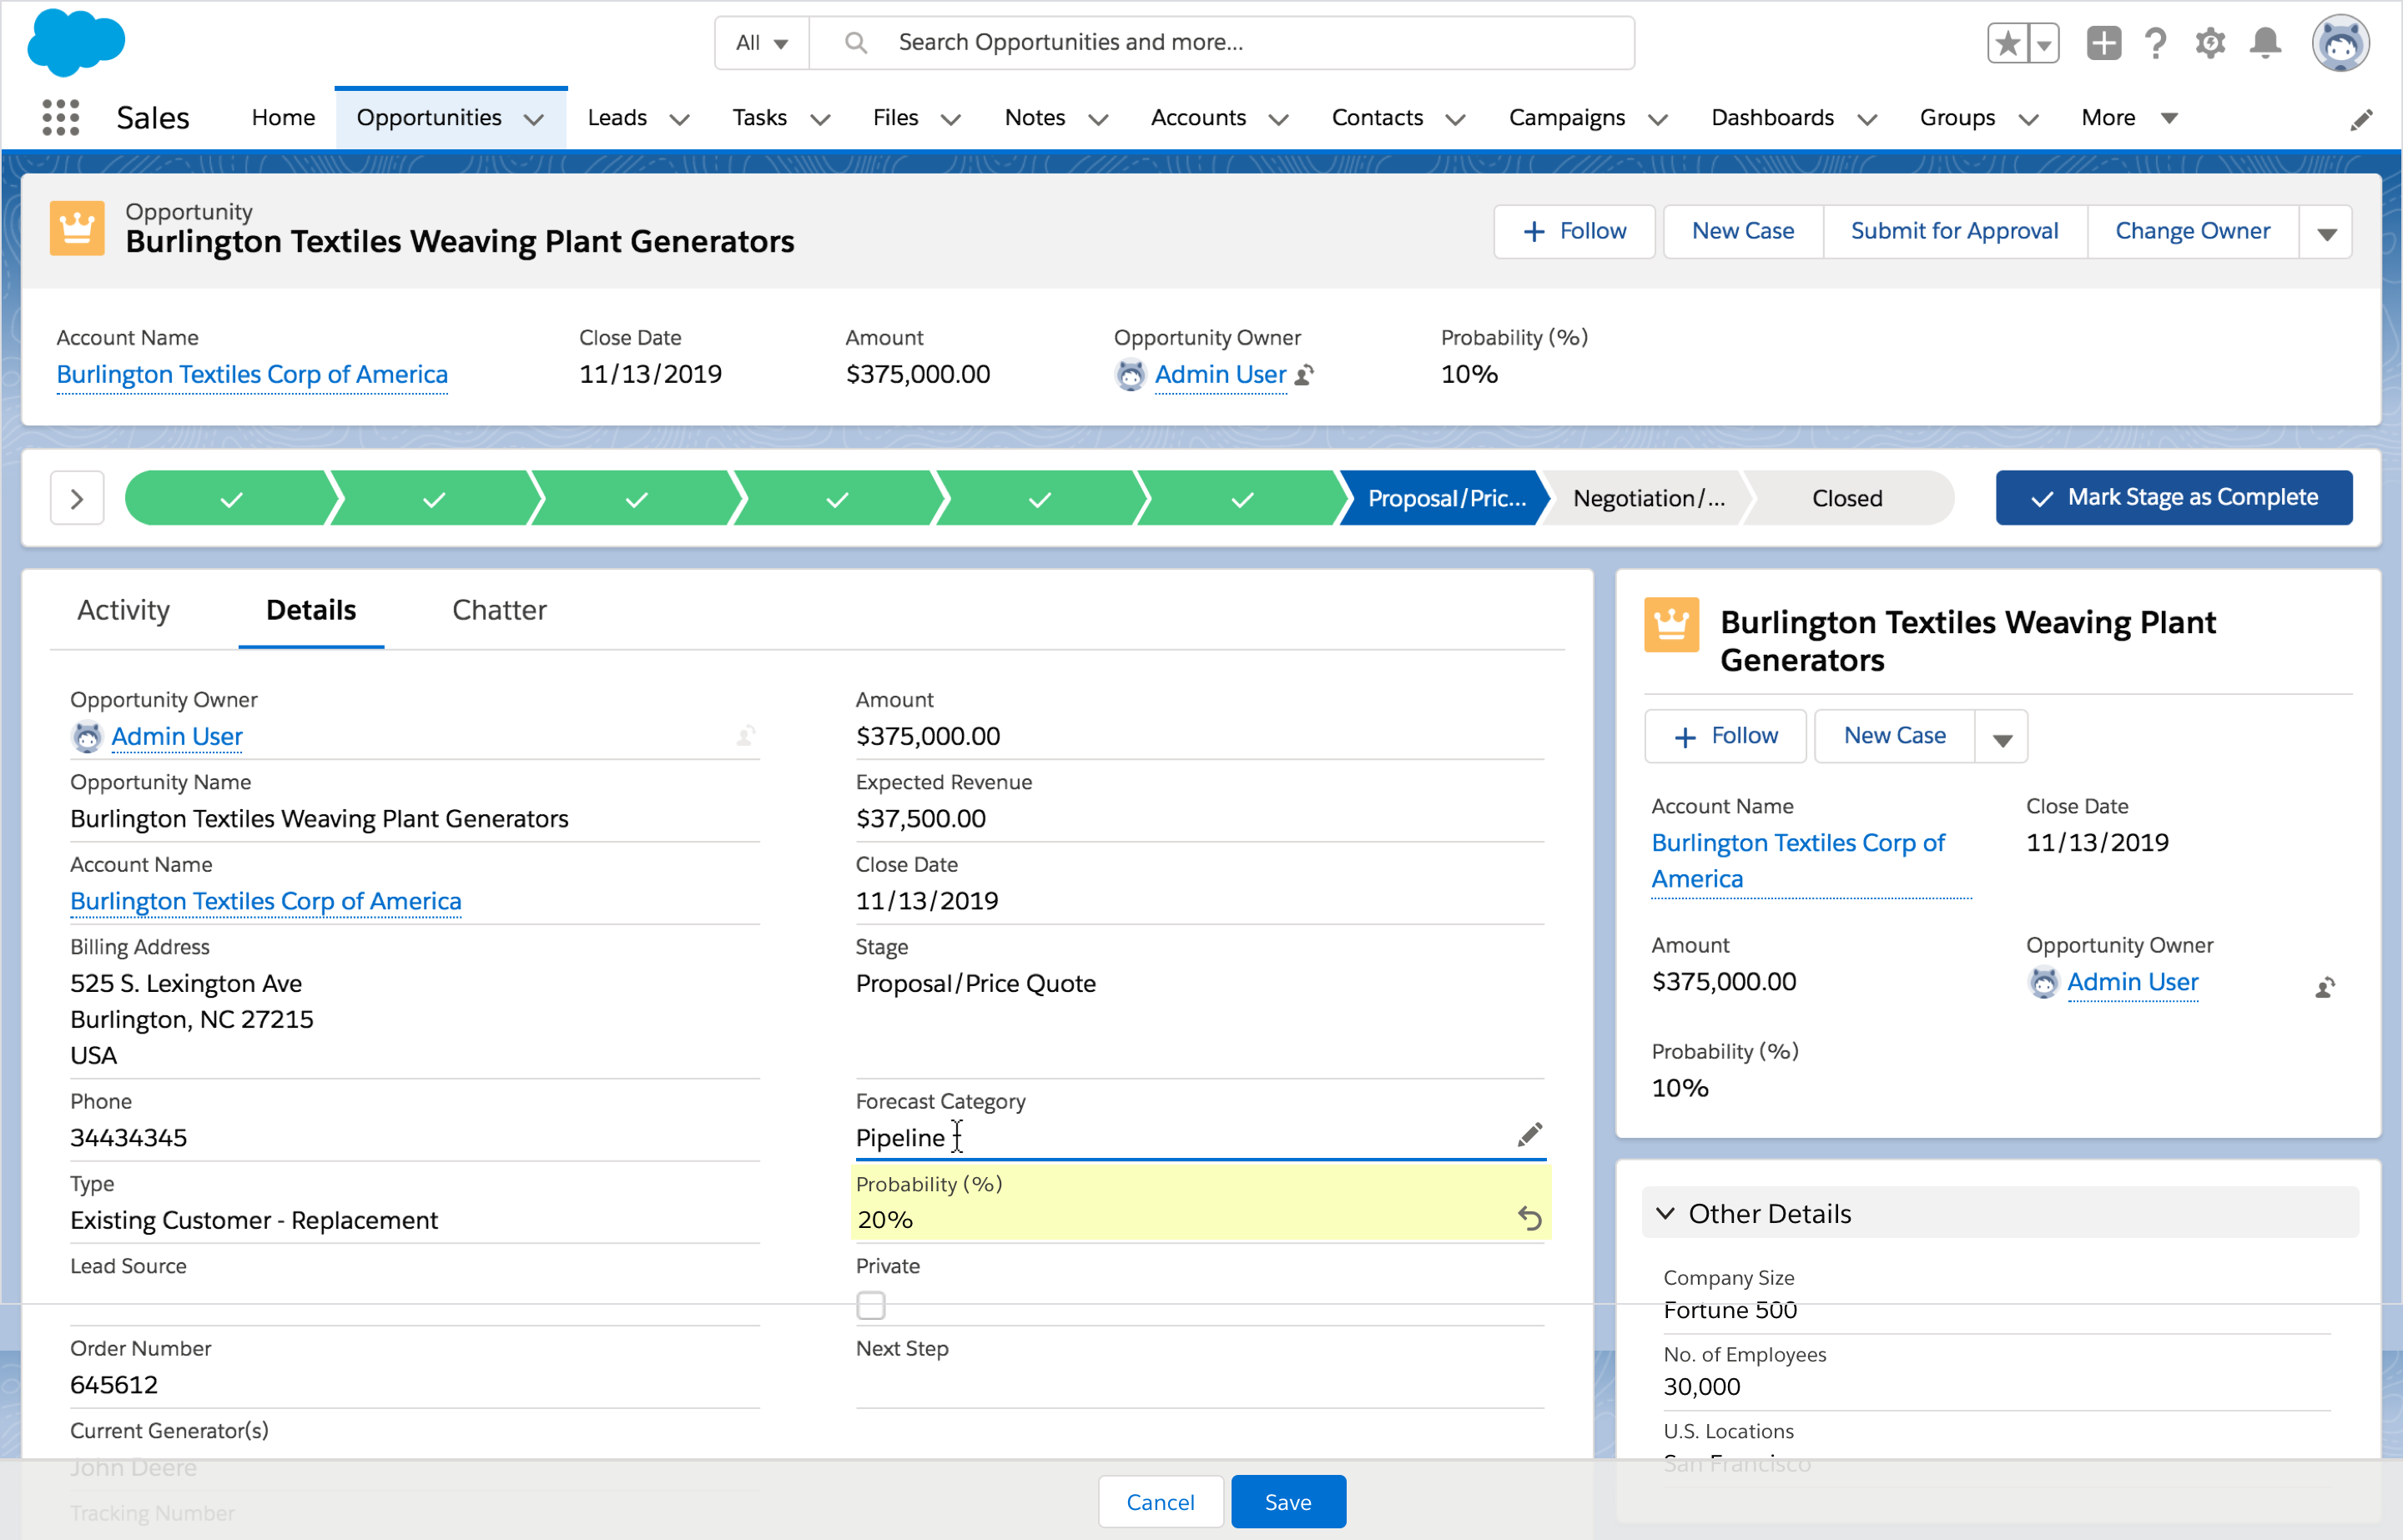This screenshot has height=1540, width=2403.
Task: Open the Activity tab
Action: tap(123, 610)
